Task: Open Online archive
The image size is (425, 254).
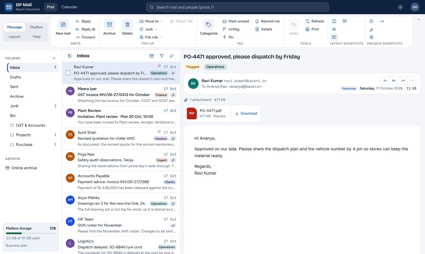Action: 21,168
